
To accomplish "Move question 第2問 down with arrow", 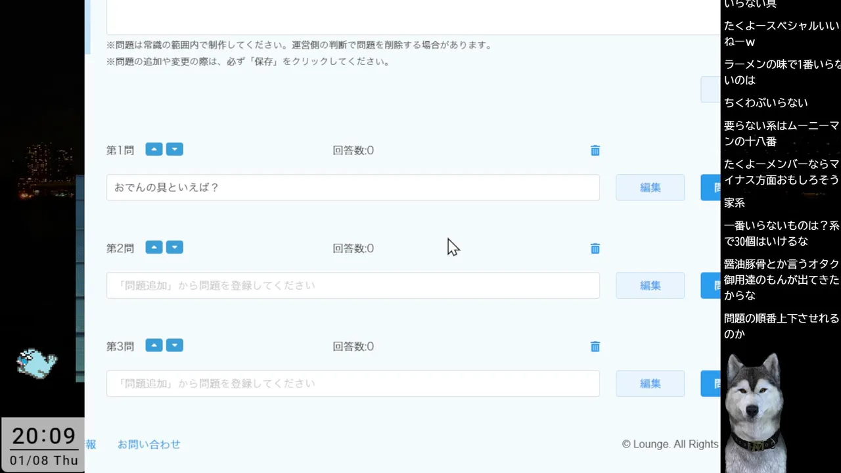I will coord(174,247).
